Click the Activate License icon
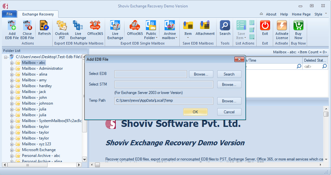 coord(282,26)
